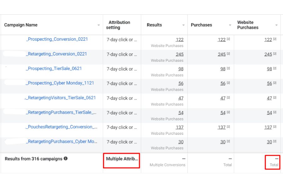Click attribution setting for _Prospecting_Conversion_0221
Screen dimensions: 283x188
tap(122, 40)
